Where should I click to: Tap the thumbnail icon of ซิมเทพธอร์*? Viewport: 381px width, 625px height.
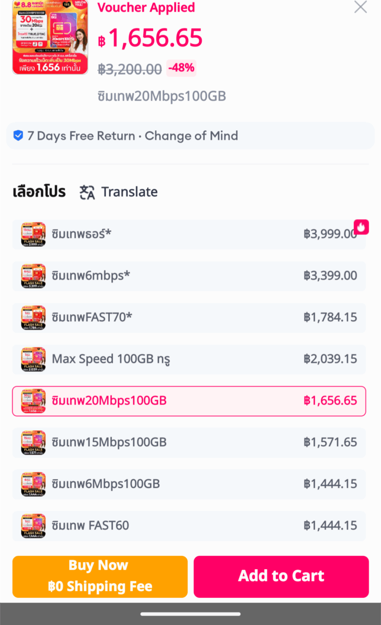pyautogui.click(x=33, y=234)
